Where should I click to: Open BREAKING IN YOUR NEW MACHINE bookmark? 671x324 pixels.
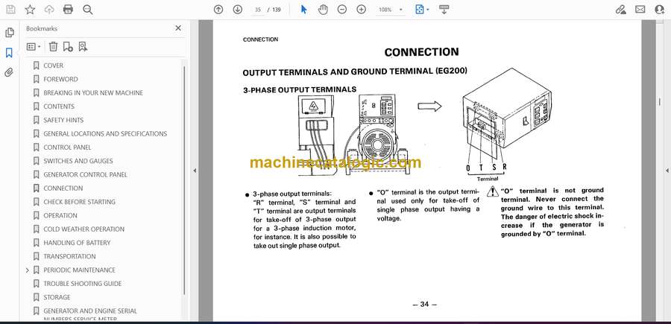(93, 93)
